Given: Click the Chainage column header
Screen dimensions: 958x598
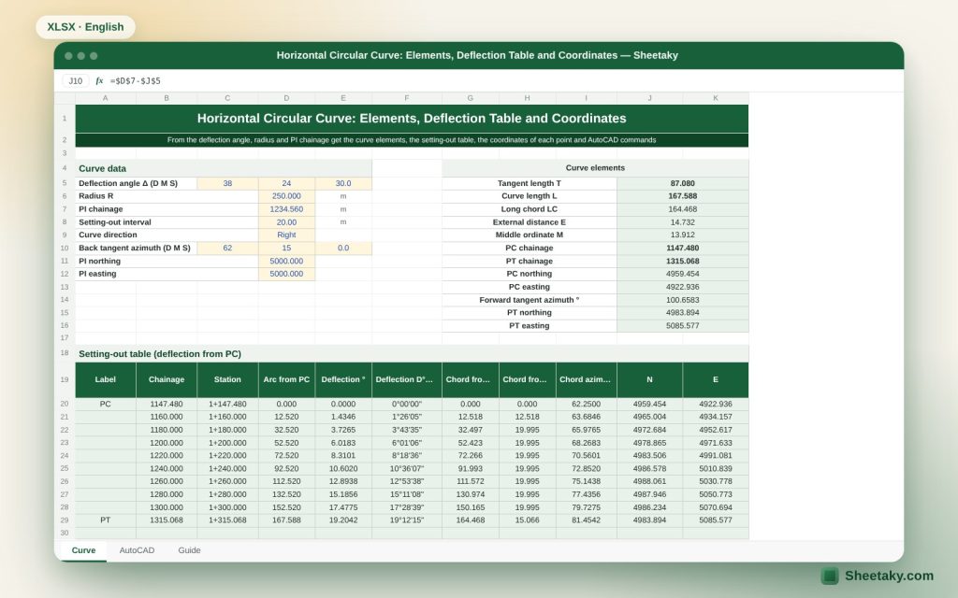Looking at the screenshot, I should coord(167,379).
